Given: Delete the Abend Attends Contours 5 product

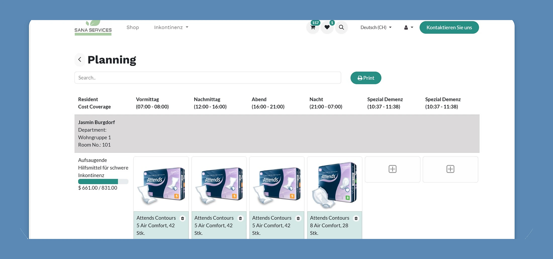Looking at the screenshot, I should coord(298,218).
